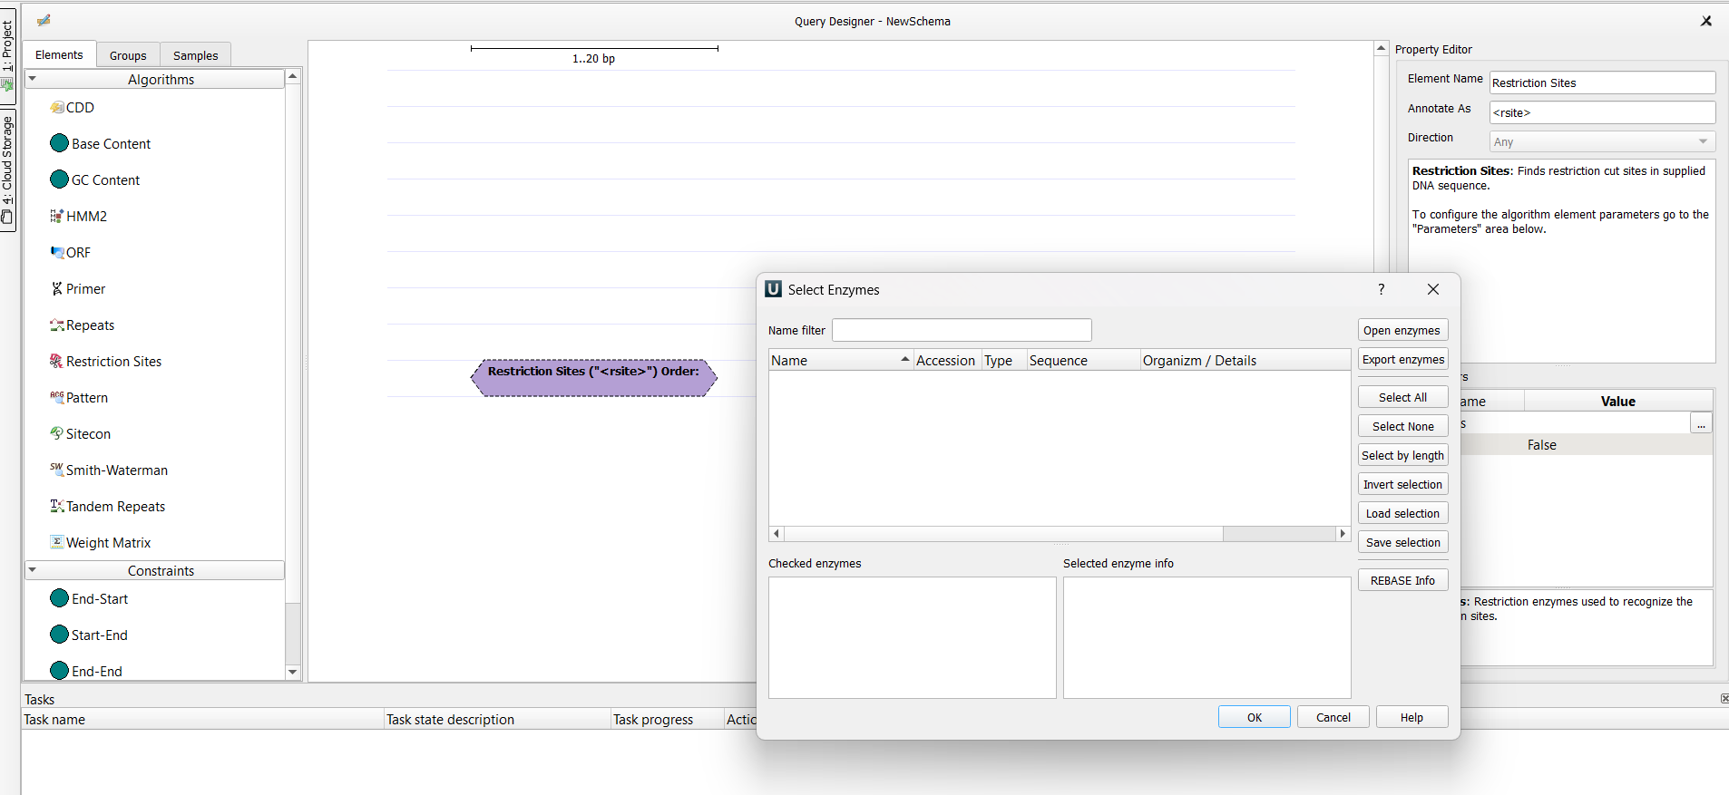Close the Tasks panel

coord(1724,699)
